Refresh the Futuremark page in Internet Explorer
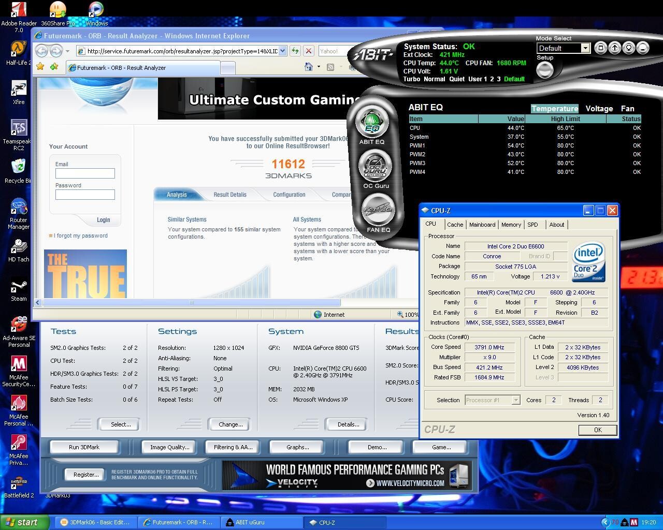Viewport: 663px width, 530px height. pyautogui.click(x=295, y=51)
